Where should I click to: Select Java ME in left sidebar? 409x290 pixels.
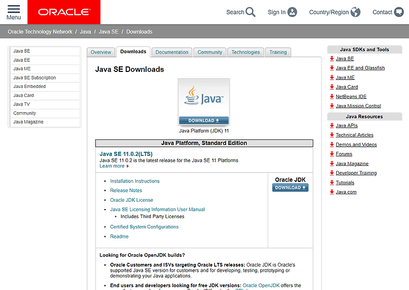pyautogui.click(x=45, y=69)
